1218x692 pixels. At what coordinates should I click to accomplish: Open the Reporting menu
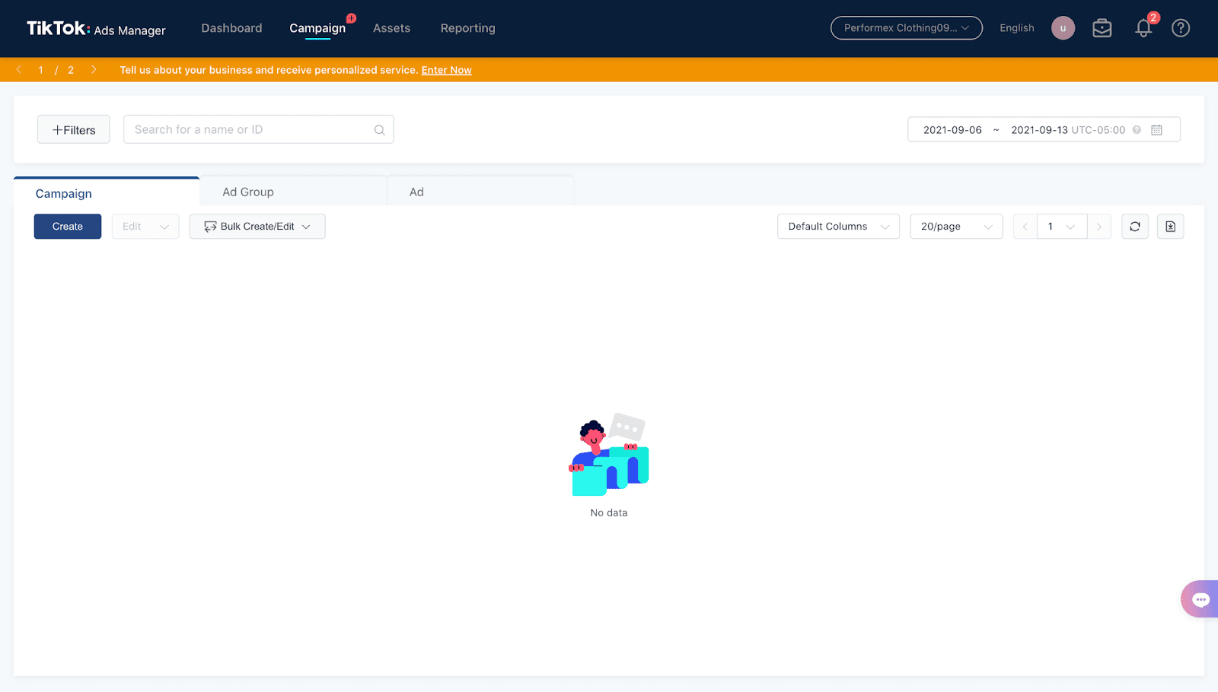pos(467,28)
